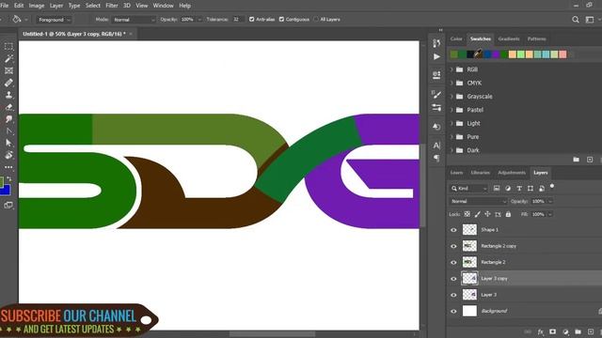Image resolution: width=602 pixels, height=338 pixels.
Task: Expand the Grayscale swatch folder
Action: (x=451, y=97)
